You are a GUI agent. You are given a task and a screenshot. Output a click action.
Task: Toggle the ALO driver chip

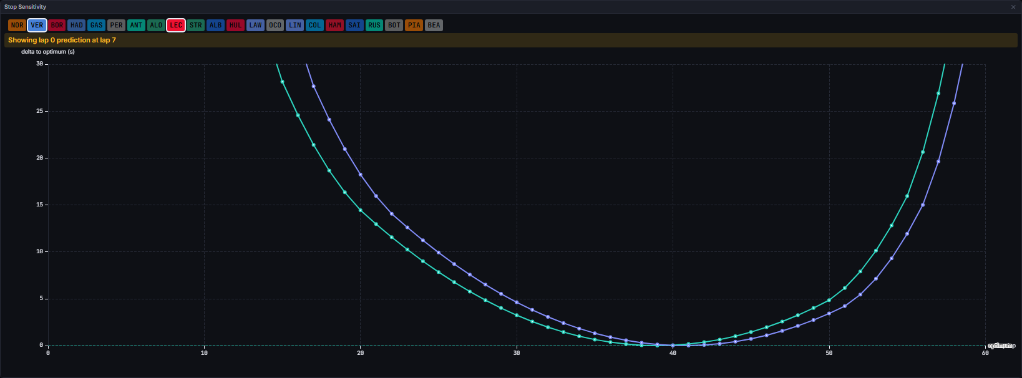pyautogui.click(x=156, y=26)
